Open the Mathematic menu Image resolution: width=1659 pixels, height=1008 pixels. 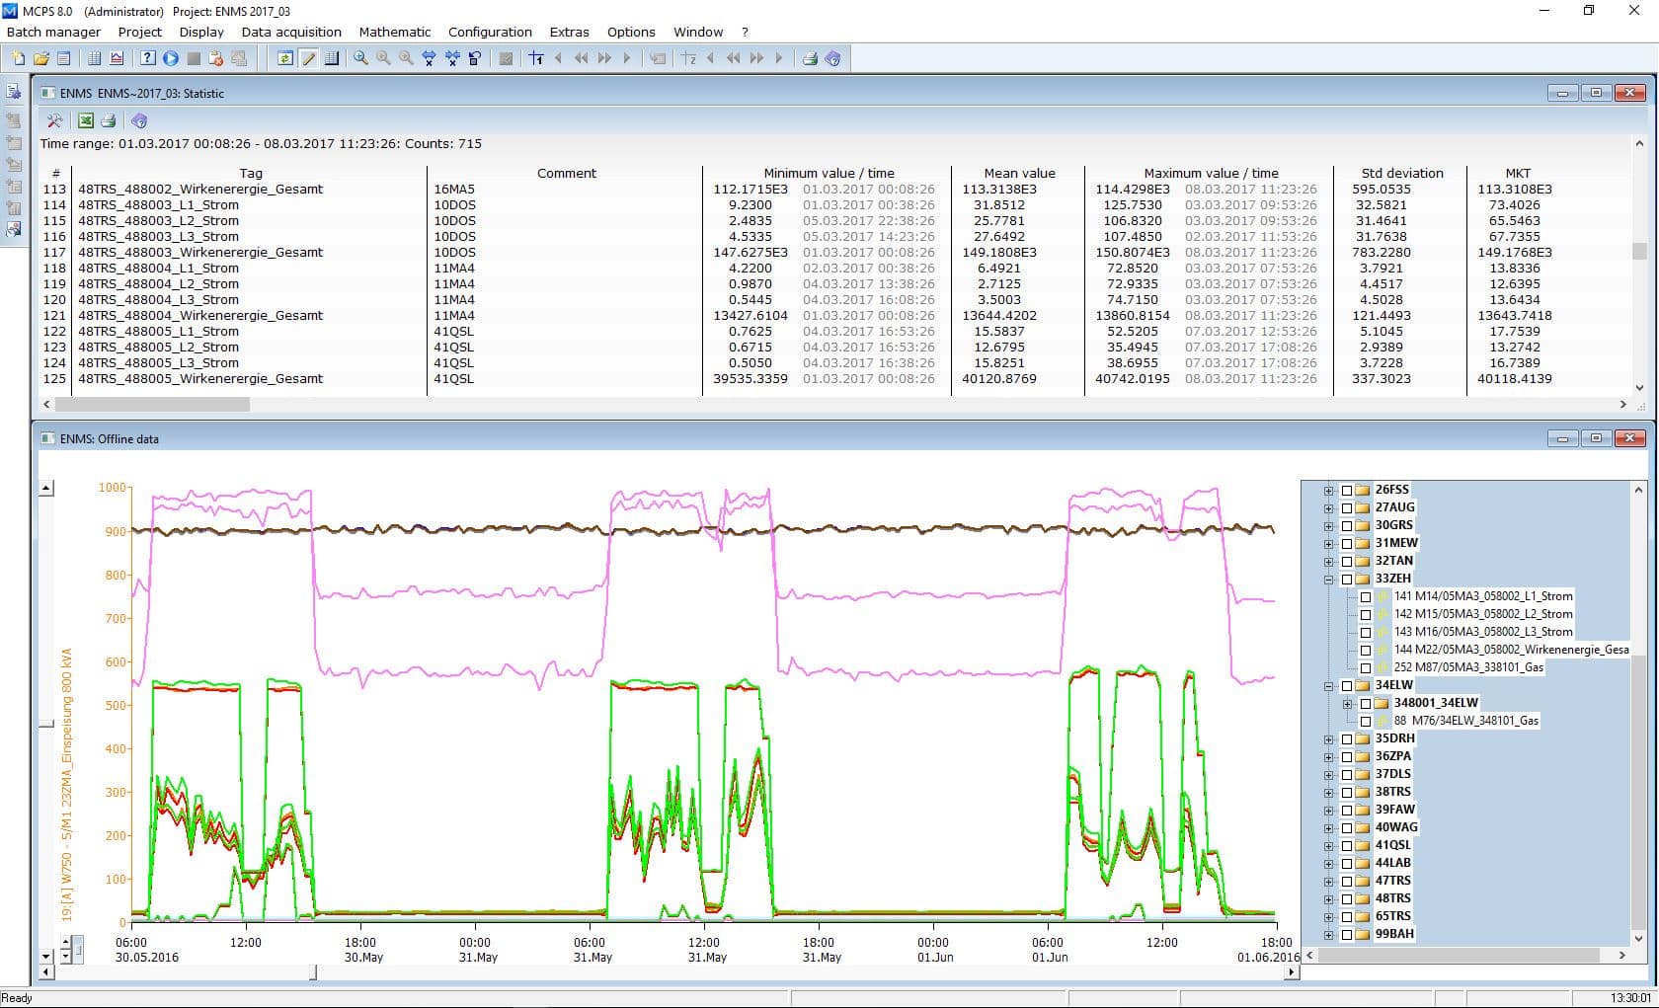coord(395,32)
